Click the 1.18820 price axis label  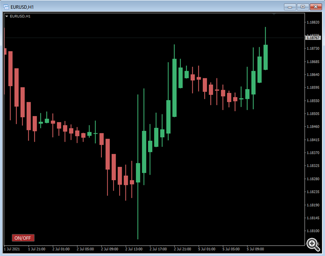[313, 23]
